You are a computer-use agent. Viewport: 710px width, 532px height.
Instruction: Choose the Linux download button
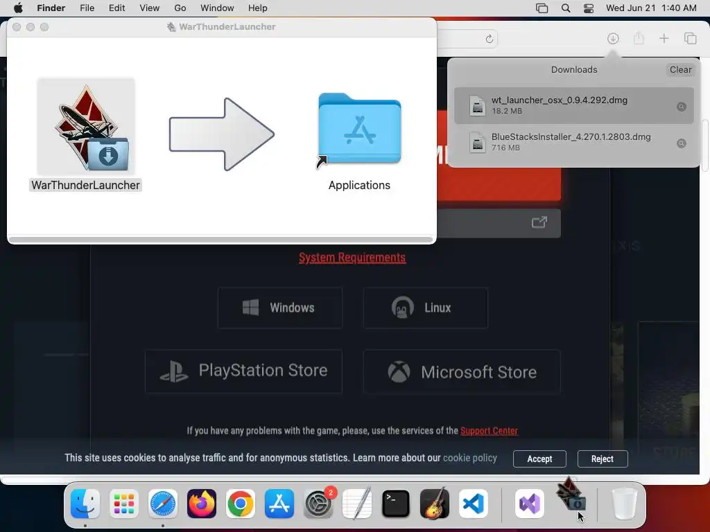426,308
